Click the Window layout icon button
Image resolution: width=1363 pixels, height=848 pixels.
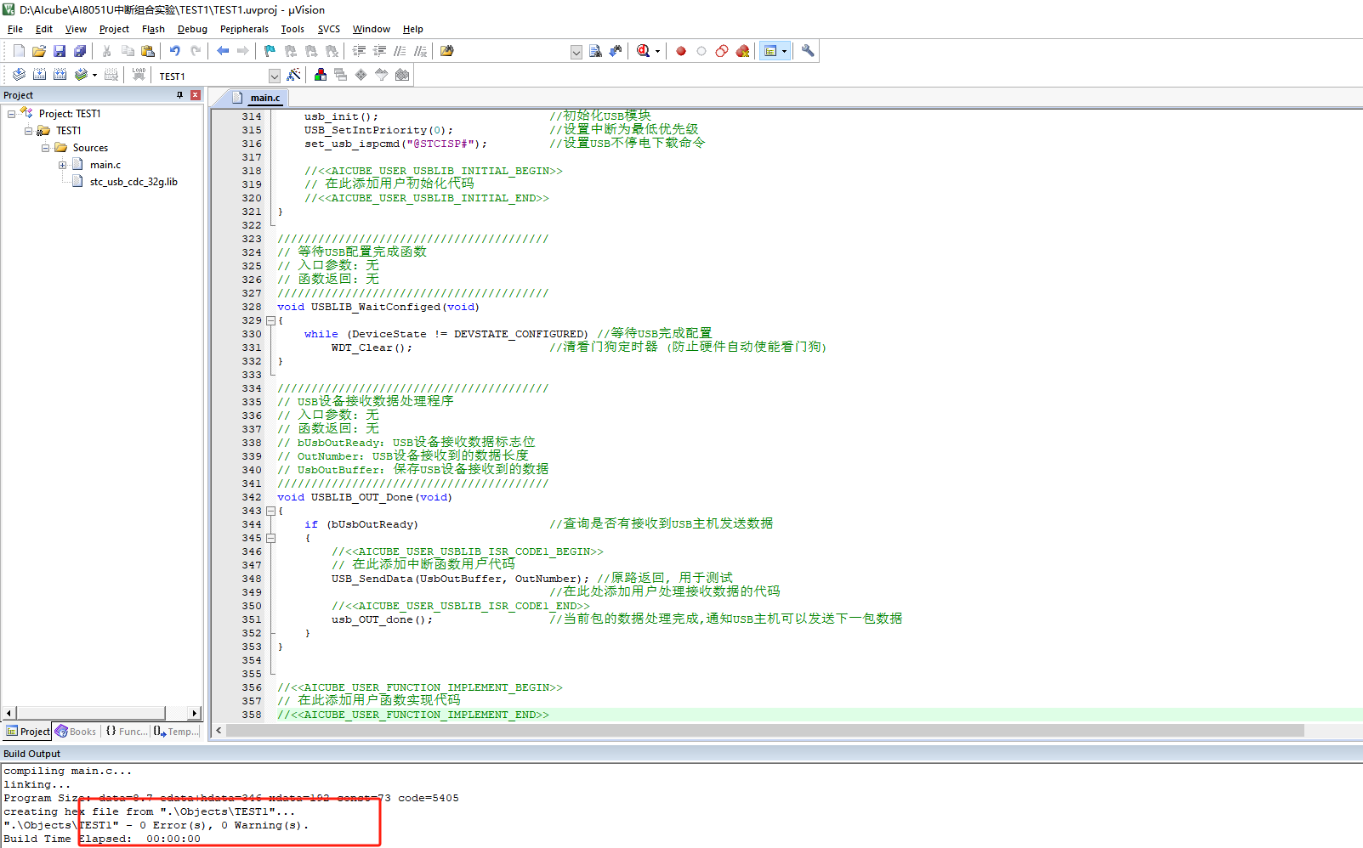tap(770, 51)
